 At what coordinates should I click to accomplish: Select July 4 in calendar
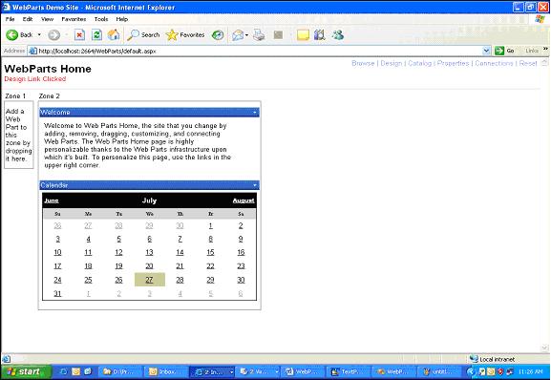[88, 239]
